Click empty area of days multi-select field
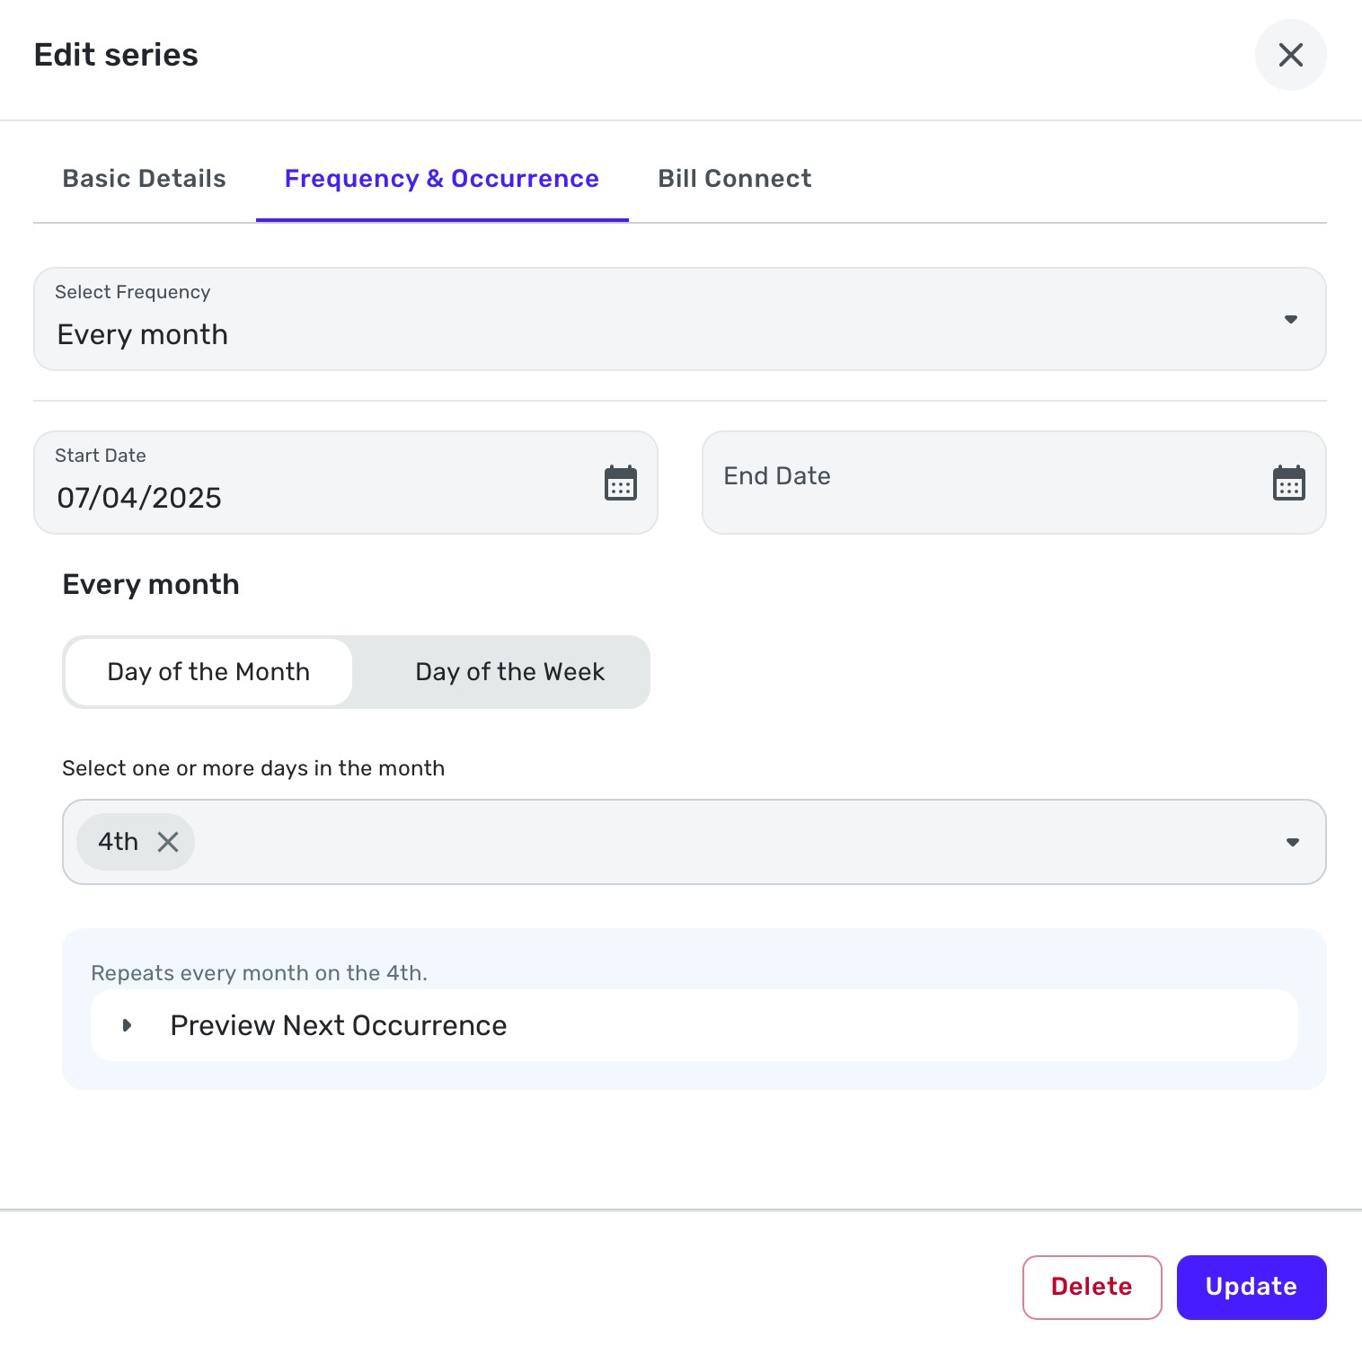 pos(719,842)
